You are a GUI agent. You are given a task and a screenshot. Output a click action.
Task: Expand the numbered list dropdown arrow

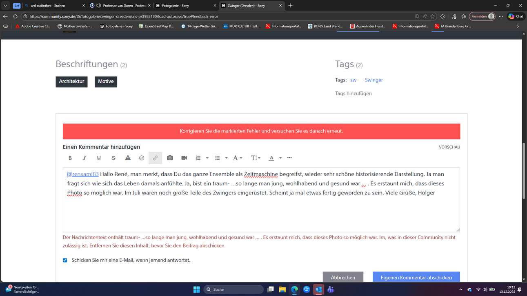click(207, 158)
